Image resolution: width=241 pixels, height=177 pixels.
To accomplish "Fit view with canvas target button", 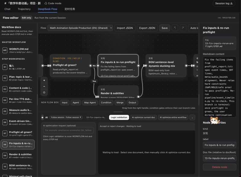I will pos(44,92).
